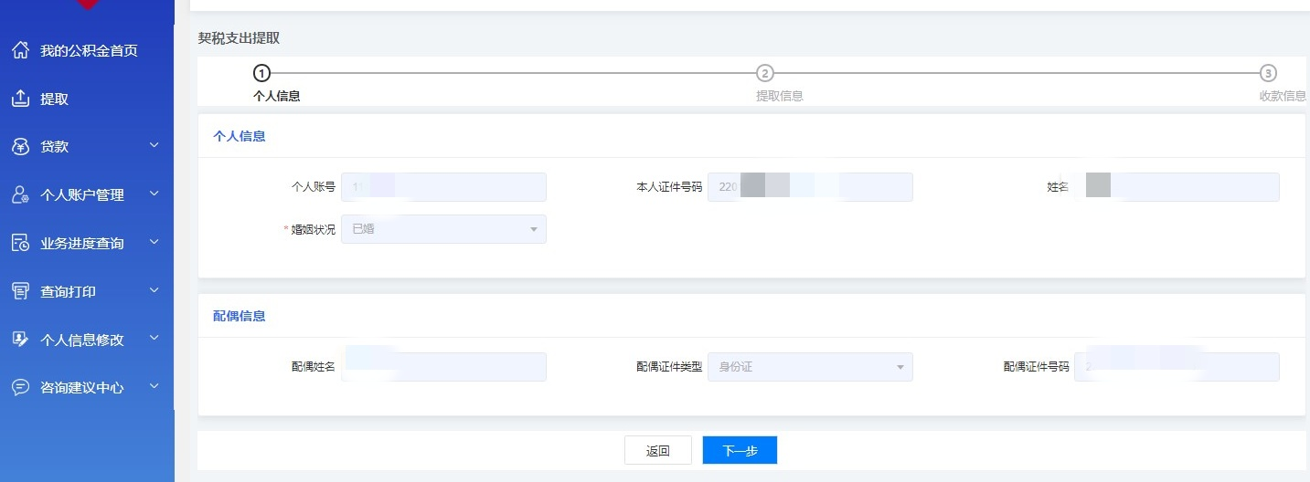Expand the 贷款 menu chevron
The width and height of the screenshot is (1310, 482).
(154, 146)
